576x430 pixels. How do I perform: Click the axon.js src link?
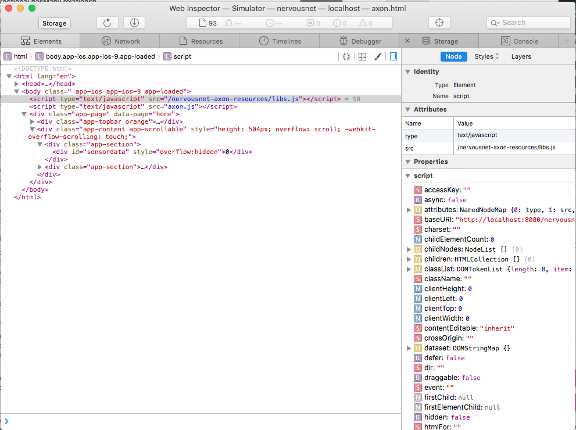point(181,106)
